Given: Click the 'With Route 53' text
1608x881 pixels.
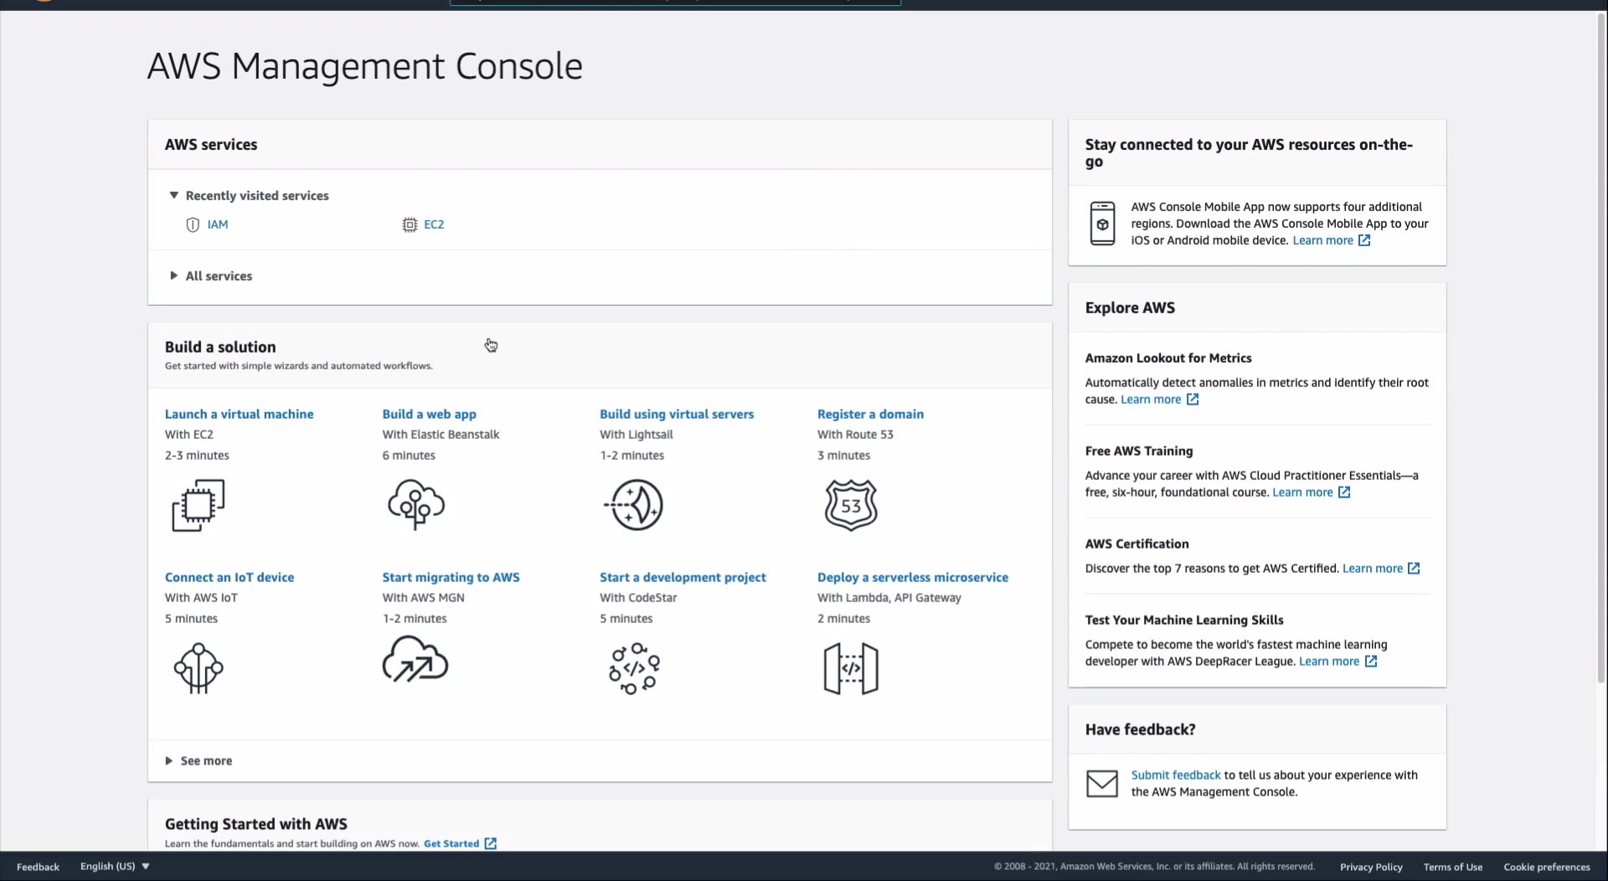Looking at the screenshot, I should tap(855, 435).
